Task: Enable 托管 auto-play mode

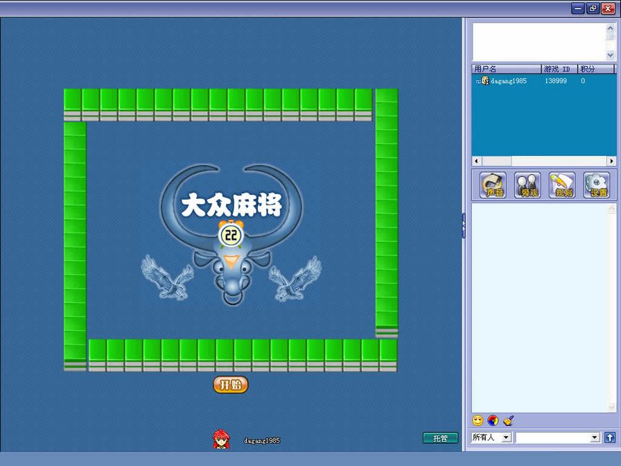Action: point(440,438)
